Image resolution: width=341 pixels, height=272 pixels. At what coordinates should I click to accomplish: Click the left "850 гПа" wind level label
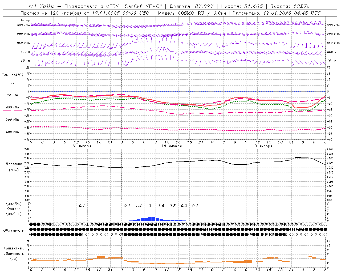(x=23, y=43)
